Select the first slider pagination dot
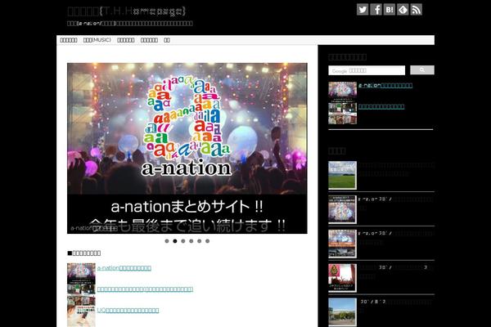Viewport: 491px width, 327px height. [x=167, y=241]
